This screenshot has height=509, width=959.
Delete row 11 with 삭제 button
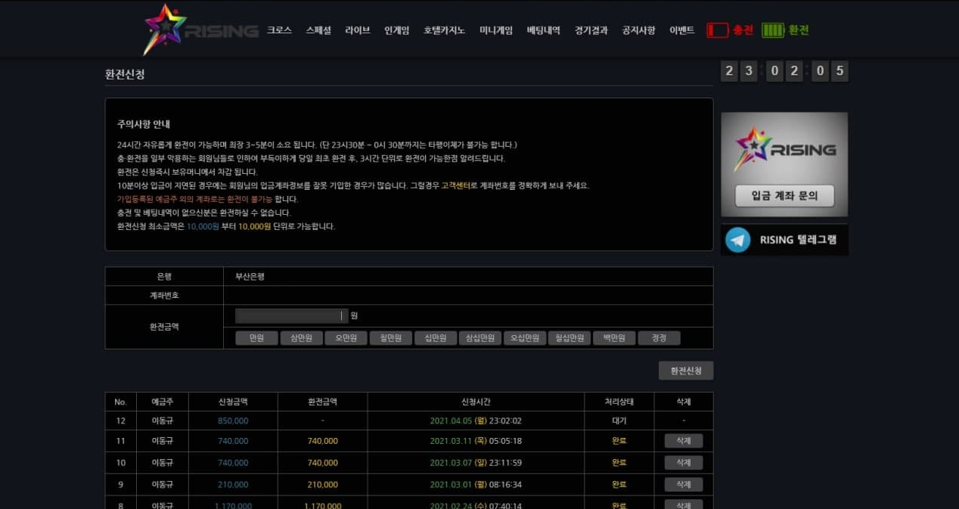pyautogui.click(x=684, y=441)
